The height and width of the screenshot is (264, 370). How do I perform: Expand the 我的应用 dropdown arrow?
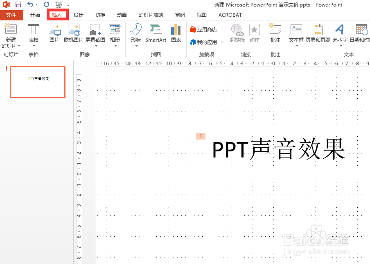222,42
